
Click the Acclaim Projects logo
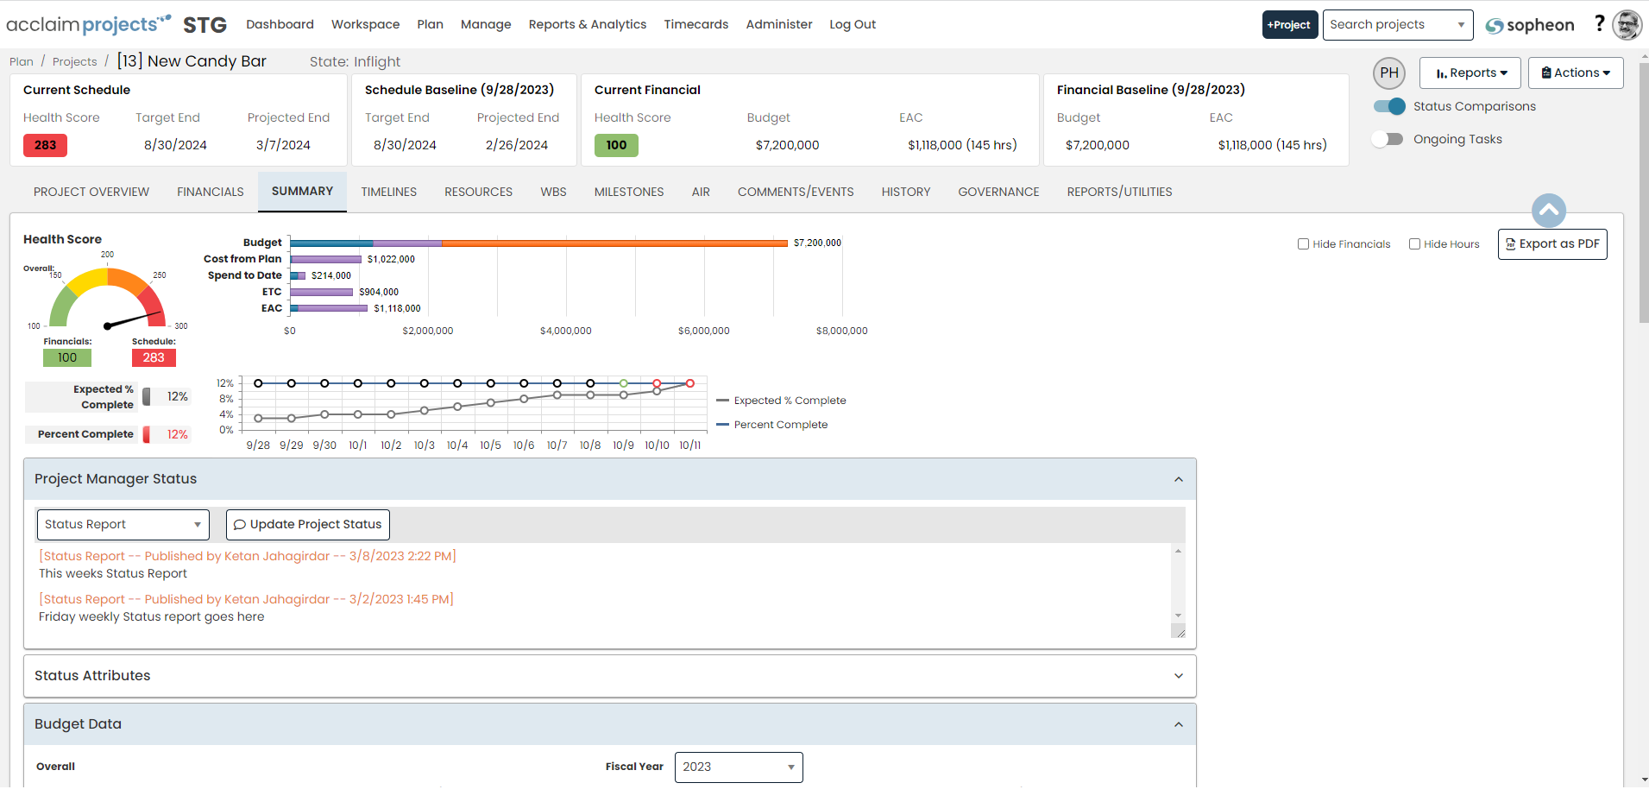(88, 25)
